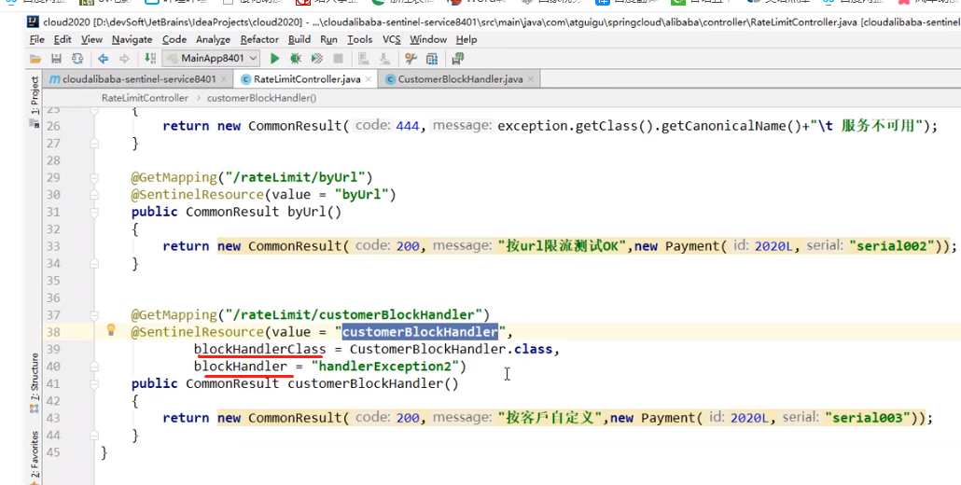Screen dimensions: 961x485
Task: Click CustomerBlockHandler.class on line 39
Action: [451, 349]
